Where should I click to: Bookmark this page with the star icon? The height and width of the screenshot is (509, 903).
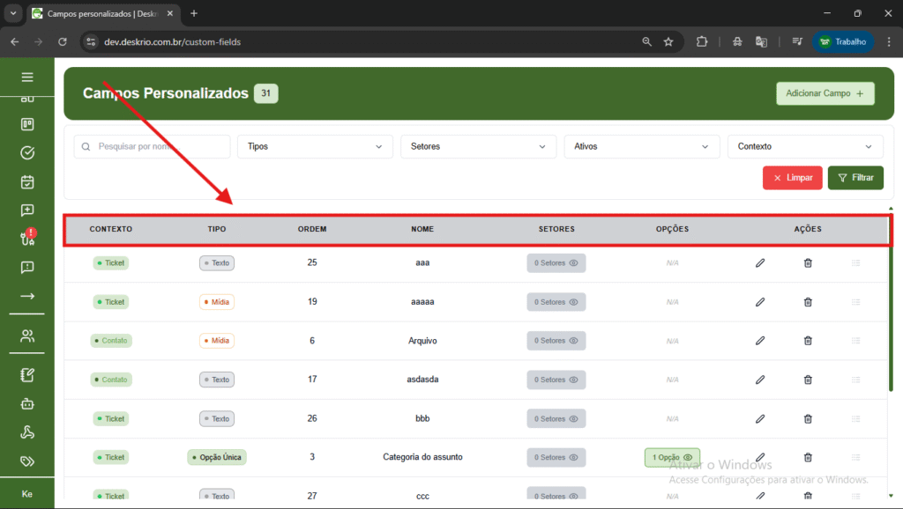[668, 41]
